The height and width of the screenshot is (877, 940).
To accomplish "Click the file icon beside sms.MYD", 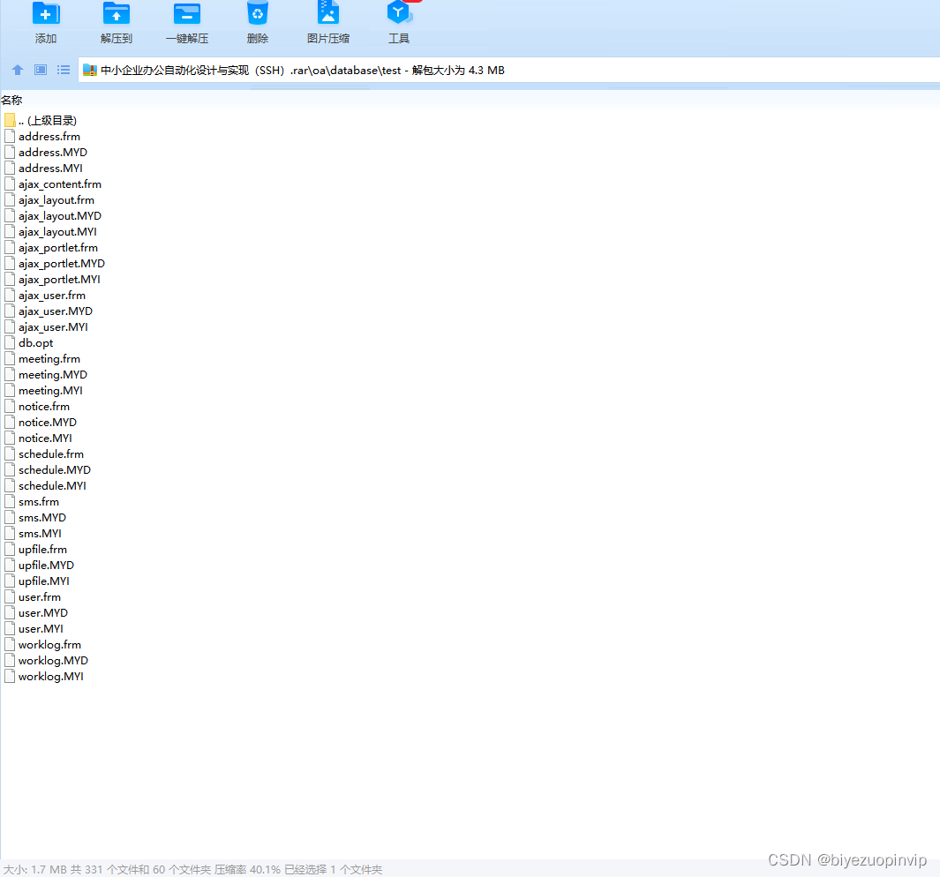I will pyautogui.click(x=10, y=517).
